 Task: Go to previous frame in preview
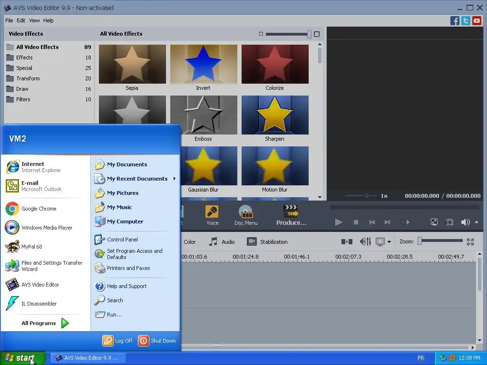tap(372, 222)
